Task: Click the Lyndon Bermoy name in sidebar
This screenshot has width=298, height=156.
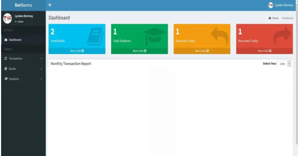Action: click(x=24, y=16)
